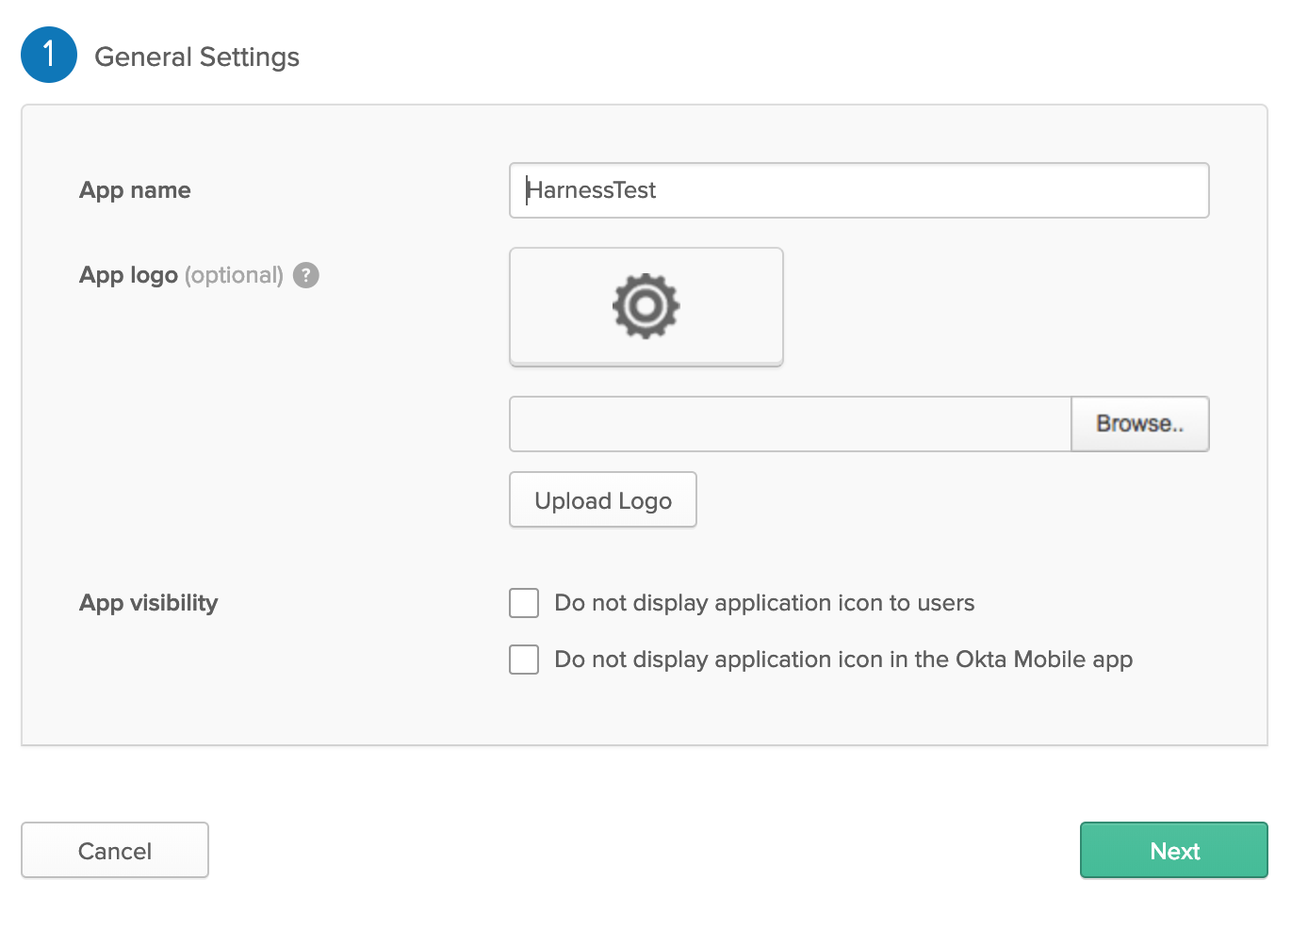Image resolution: width=1308 pixels, height=929 pixels.
Task: Click label text mentioning Okta Mobile app
Action: (x=843, y=660)
